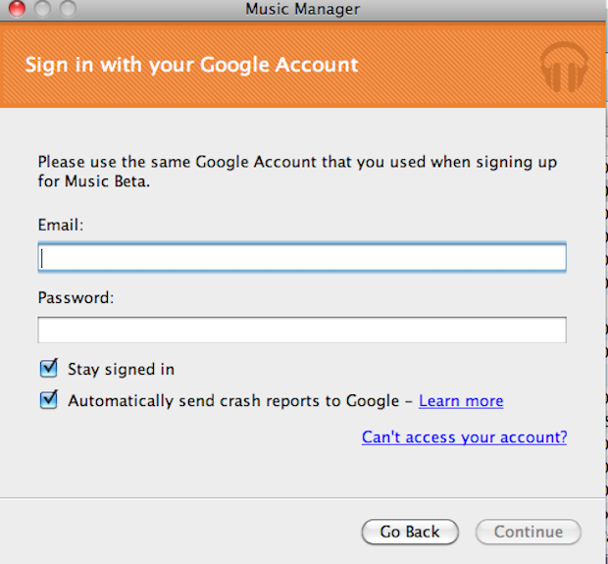
Task: Click the Password: field label
Action: (x=76, y=297)
